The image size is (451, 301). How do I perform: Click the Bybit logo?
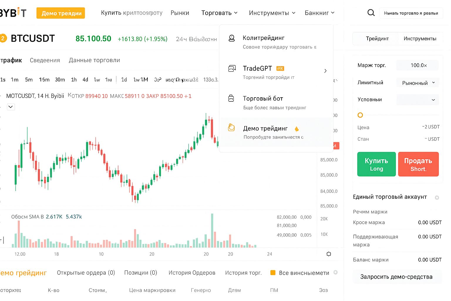13,13
